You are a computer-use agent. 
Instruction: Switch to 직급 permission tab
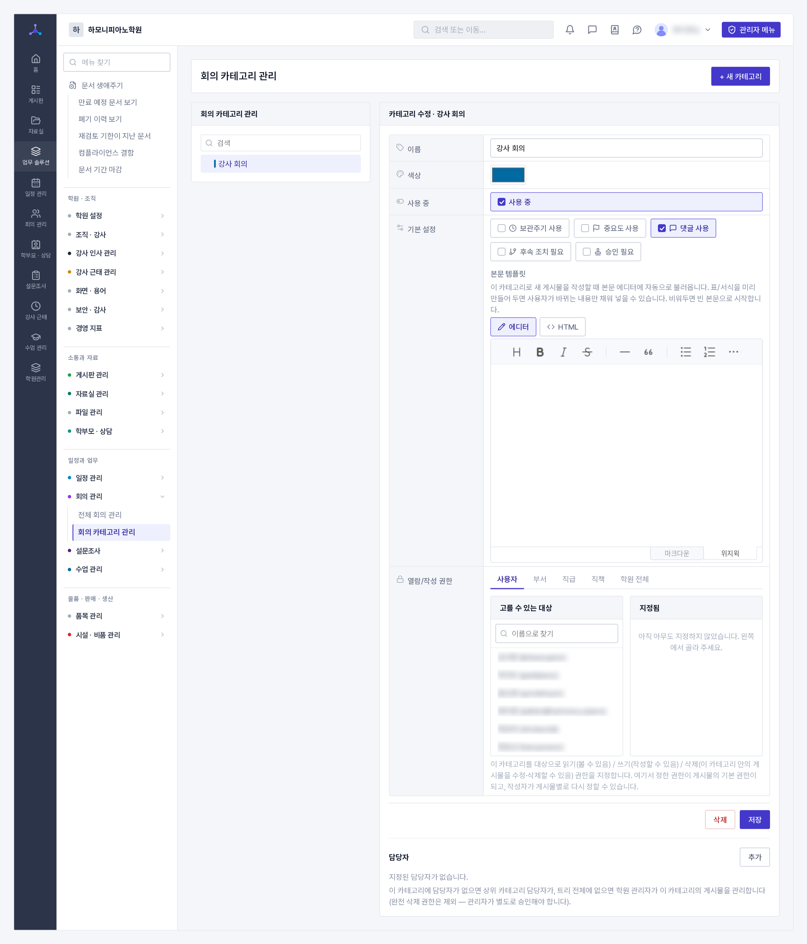click(569, 579)
